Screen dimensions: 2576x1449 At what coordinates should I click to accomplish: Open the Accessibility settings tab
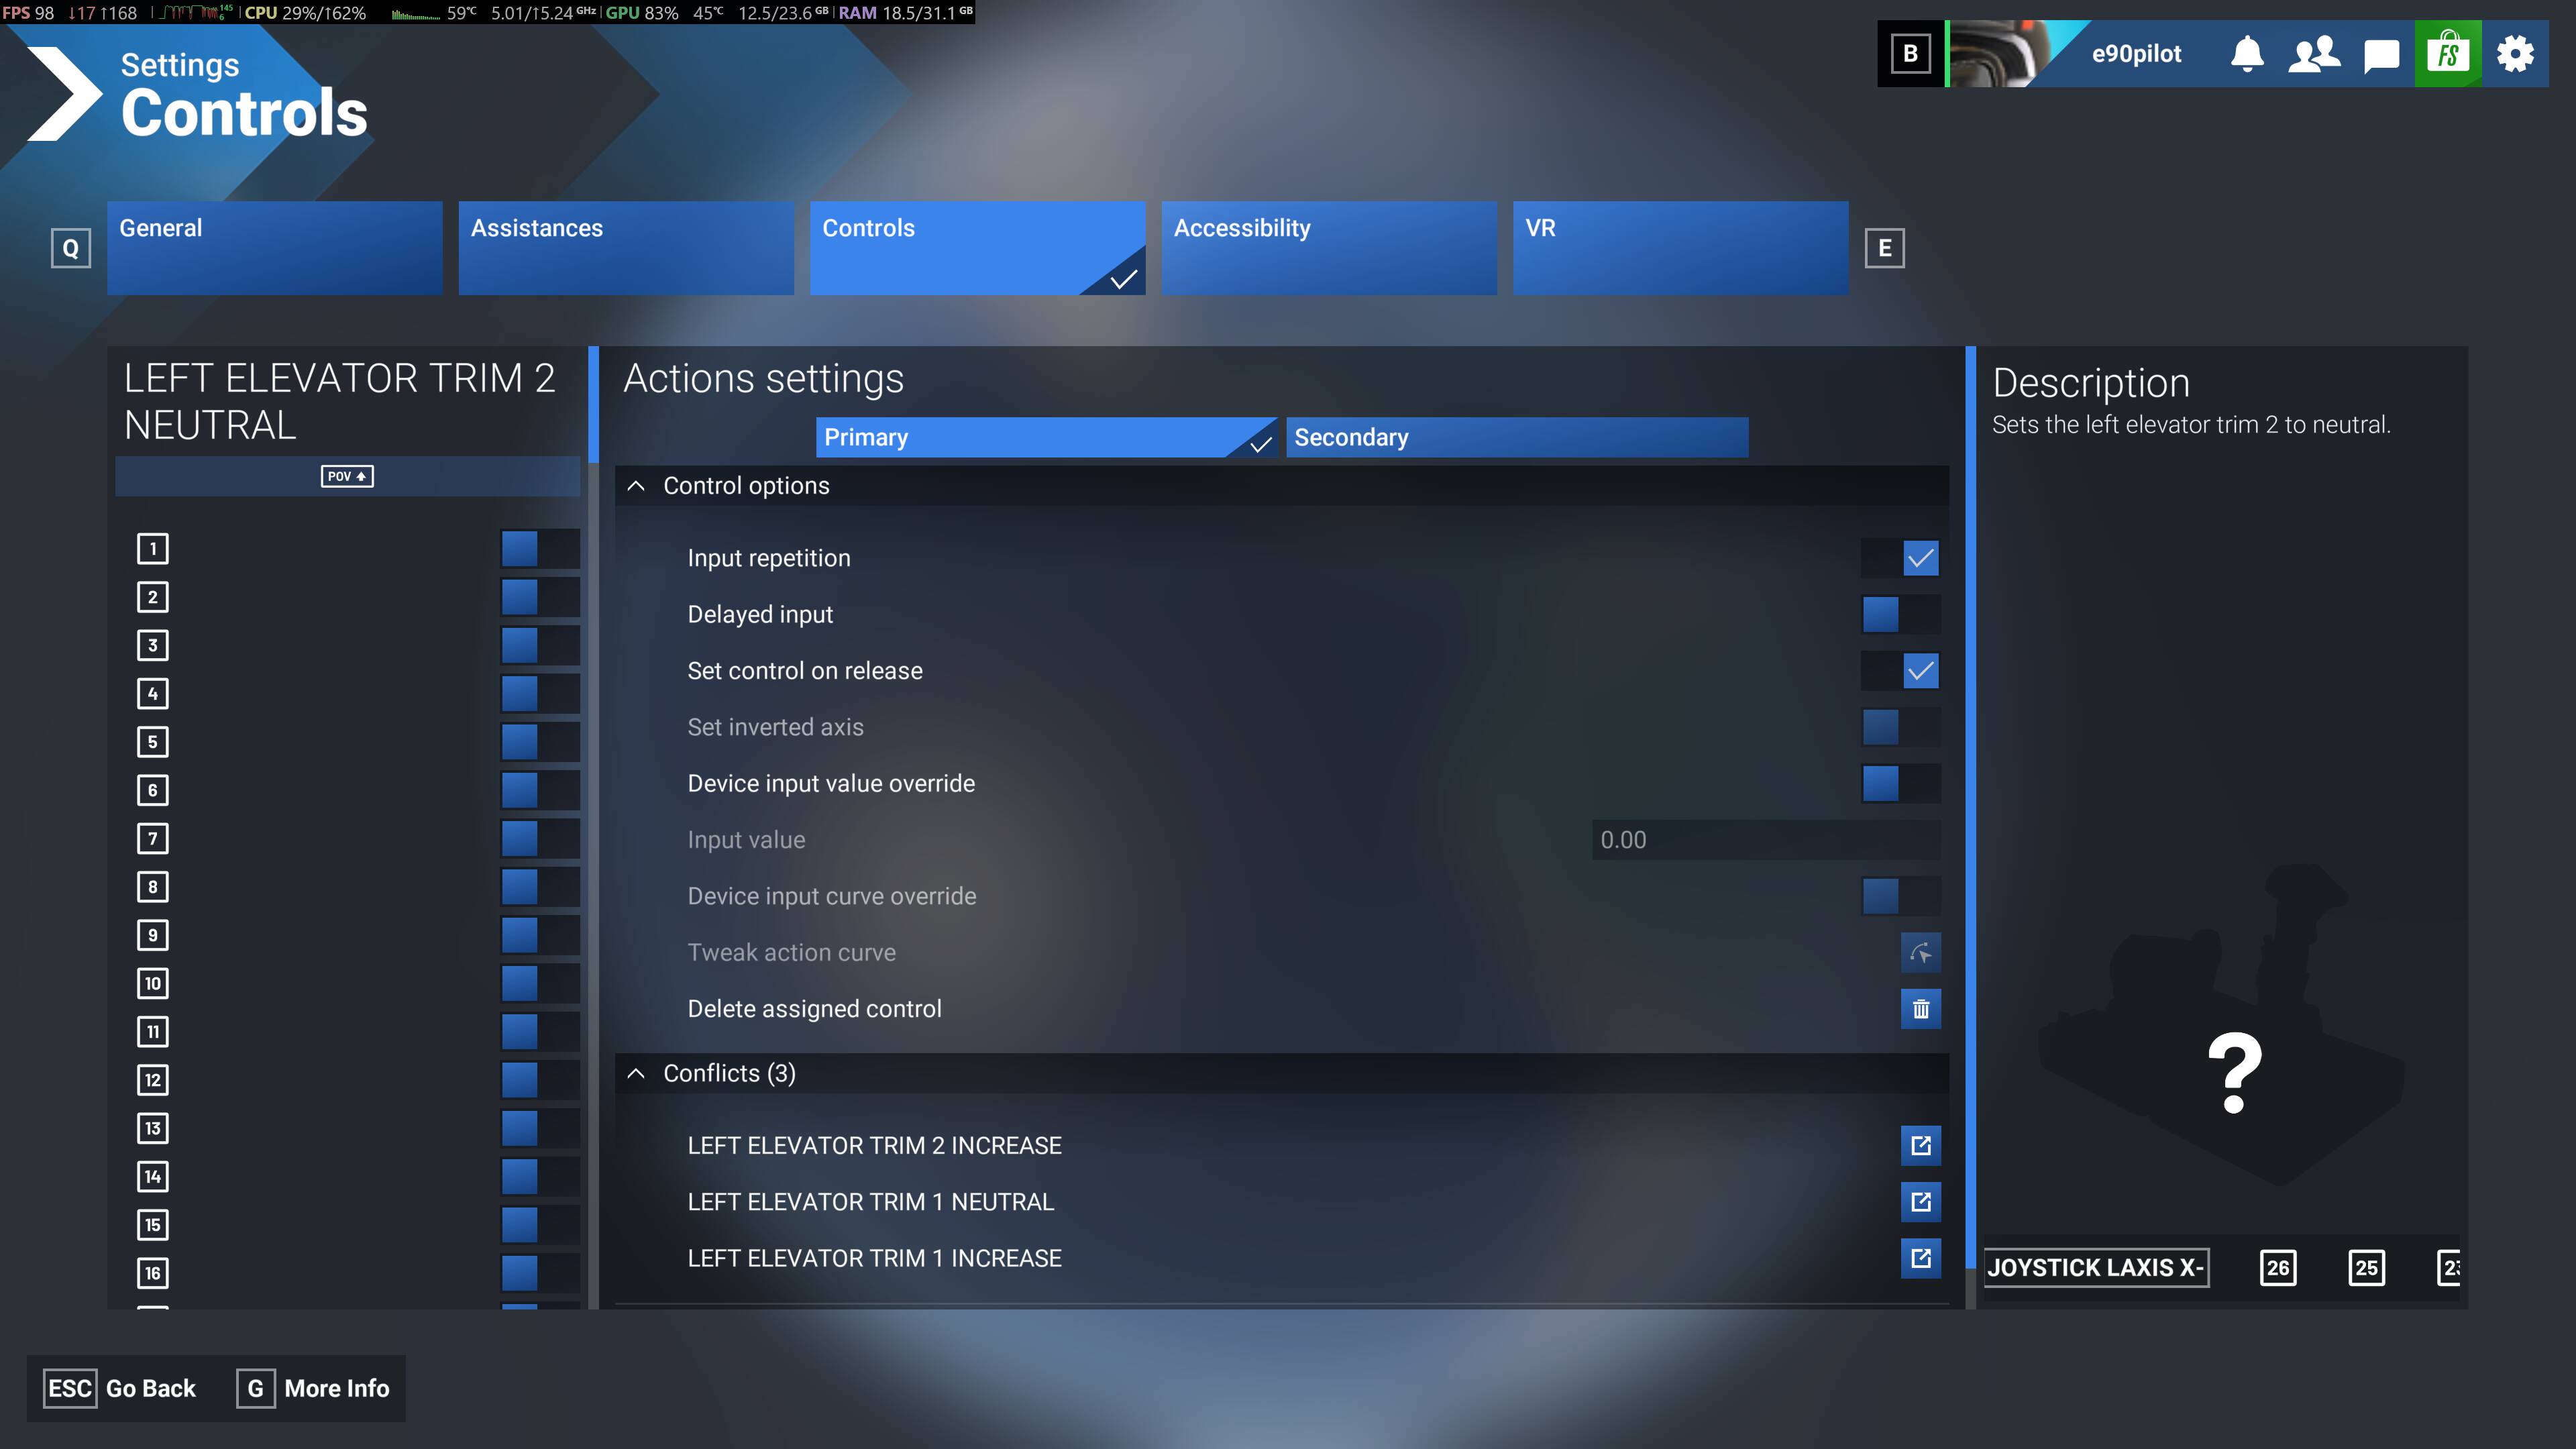[1328, 247]
